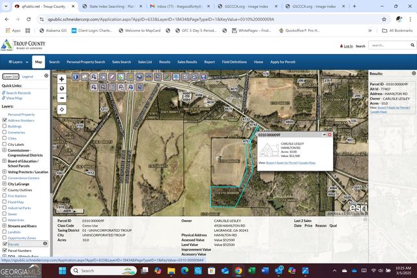Open the Sales Search tab

pyautogui.click(x=122, y=62)
